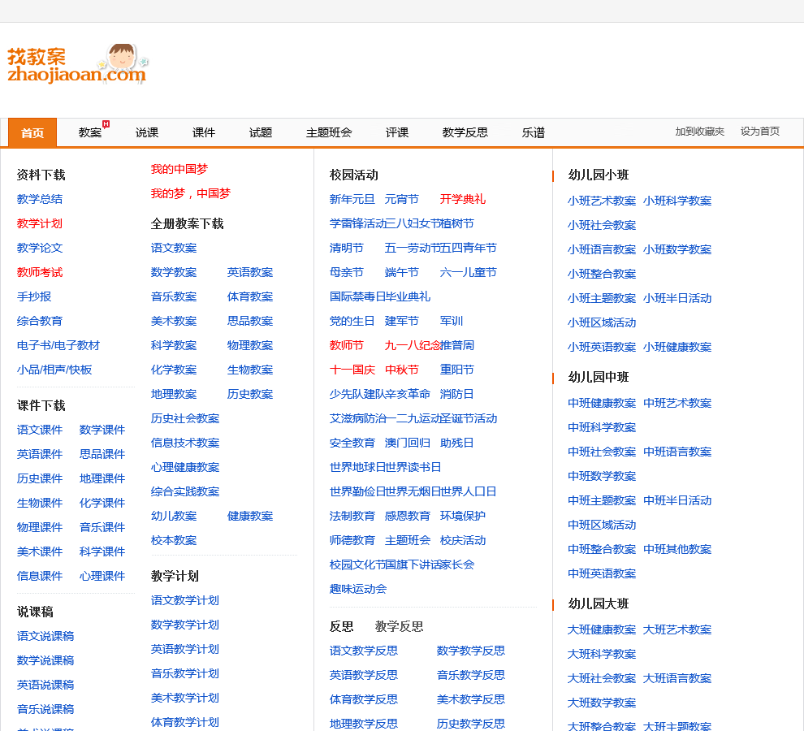Select the 主题班会 navigation tab
The height and width of the screenshot is (731, 804).
coord(329,133)
